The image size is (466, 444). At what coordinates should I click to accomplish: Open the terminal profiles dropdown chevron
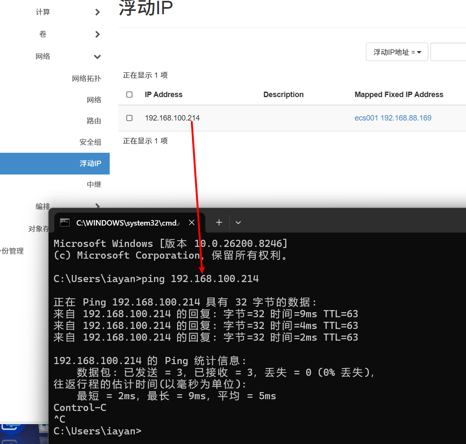pyautogui.click(x=238, y=223)
